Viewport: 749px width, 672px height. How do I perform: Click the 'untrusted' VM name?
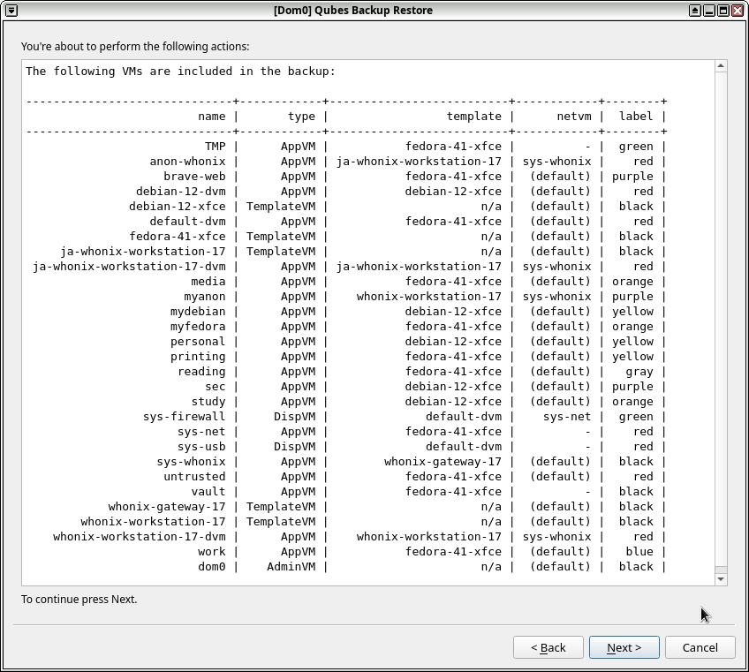194,477
